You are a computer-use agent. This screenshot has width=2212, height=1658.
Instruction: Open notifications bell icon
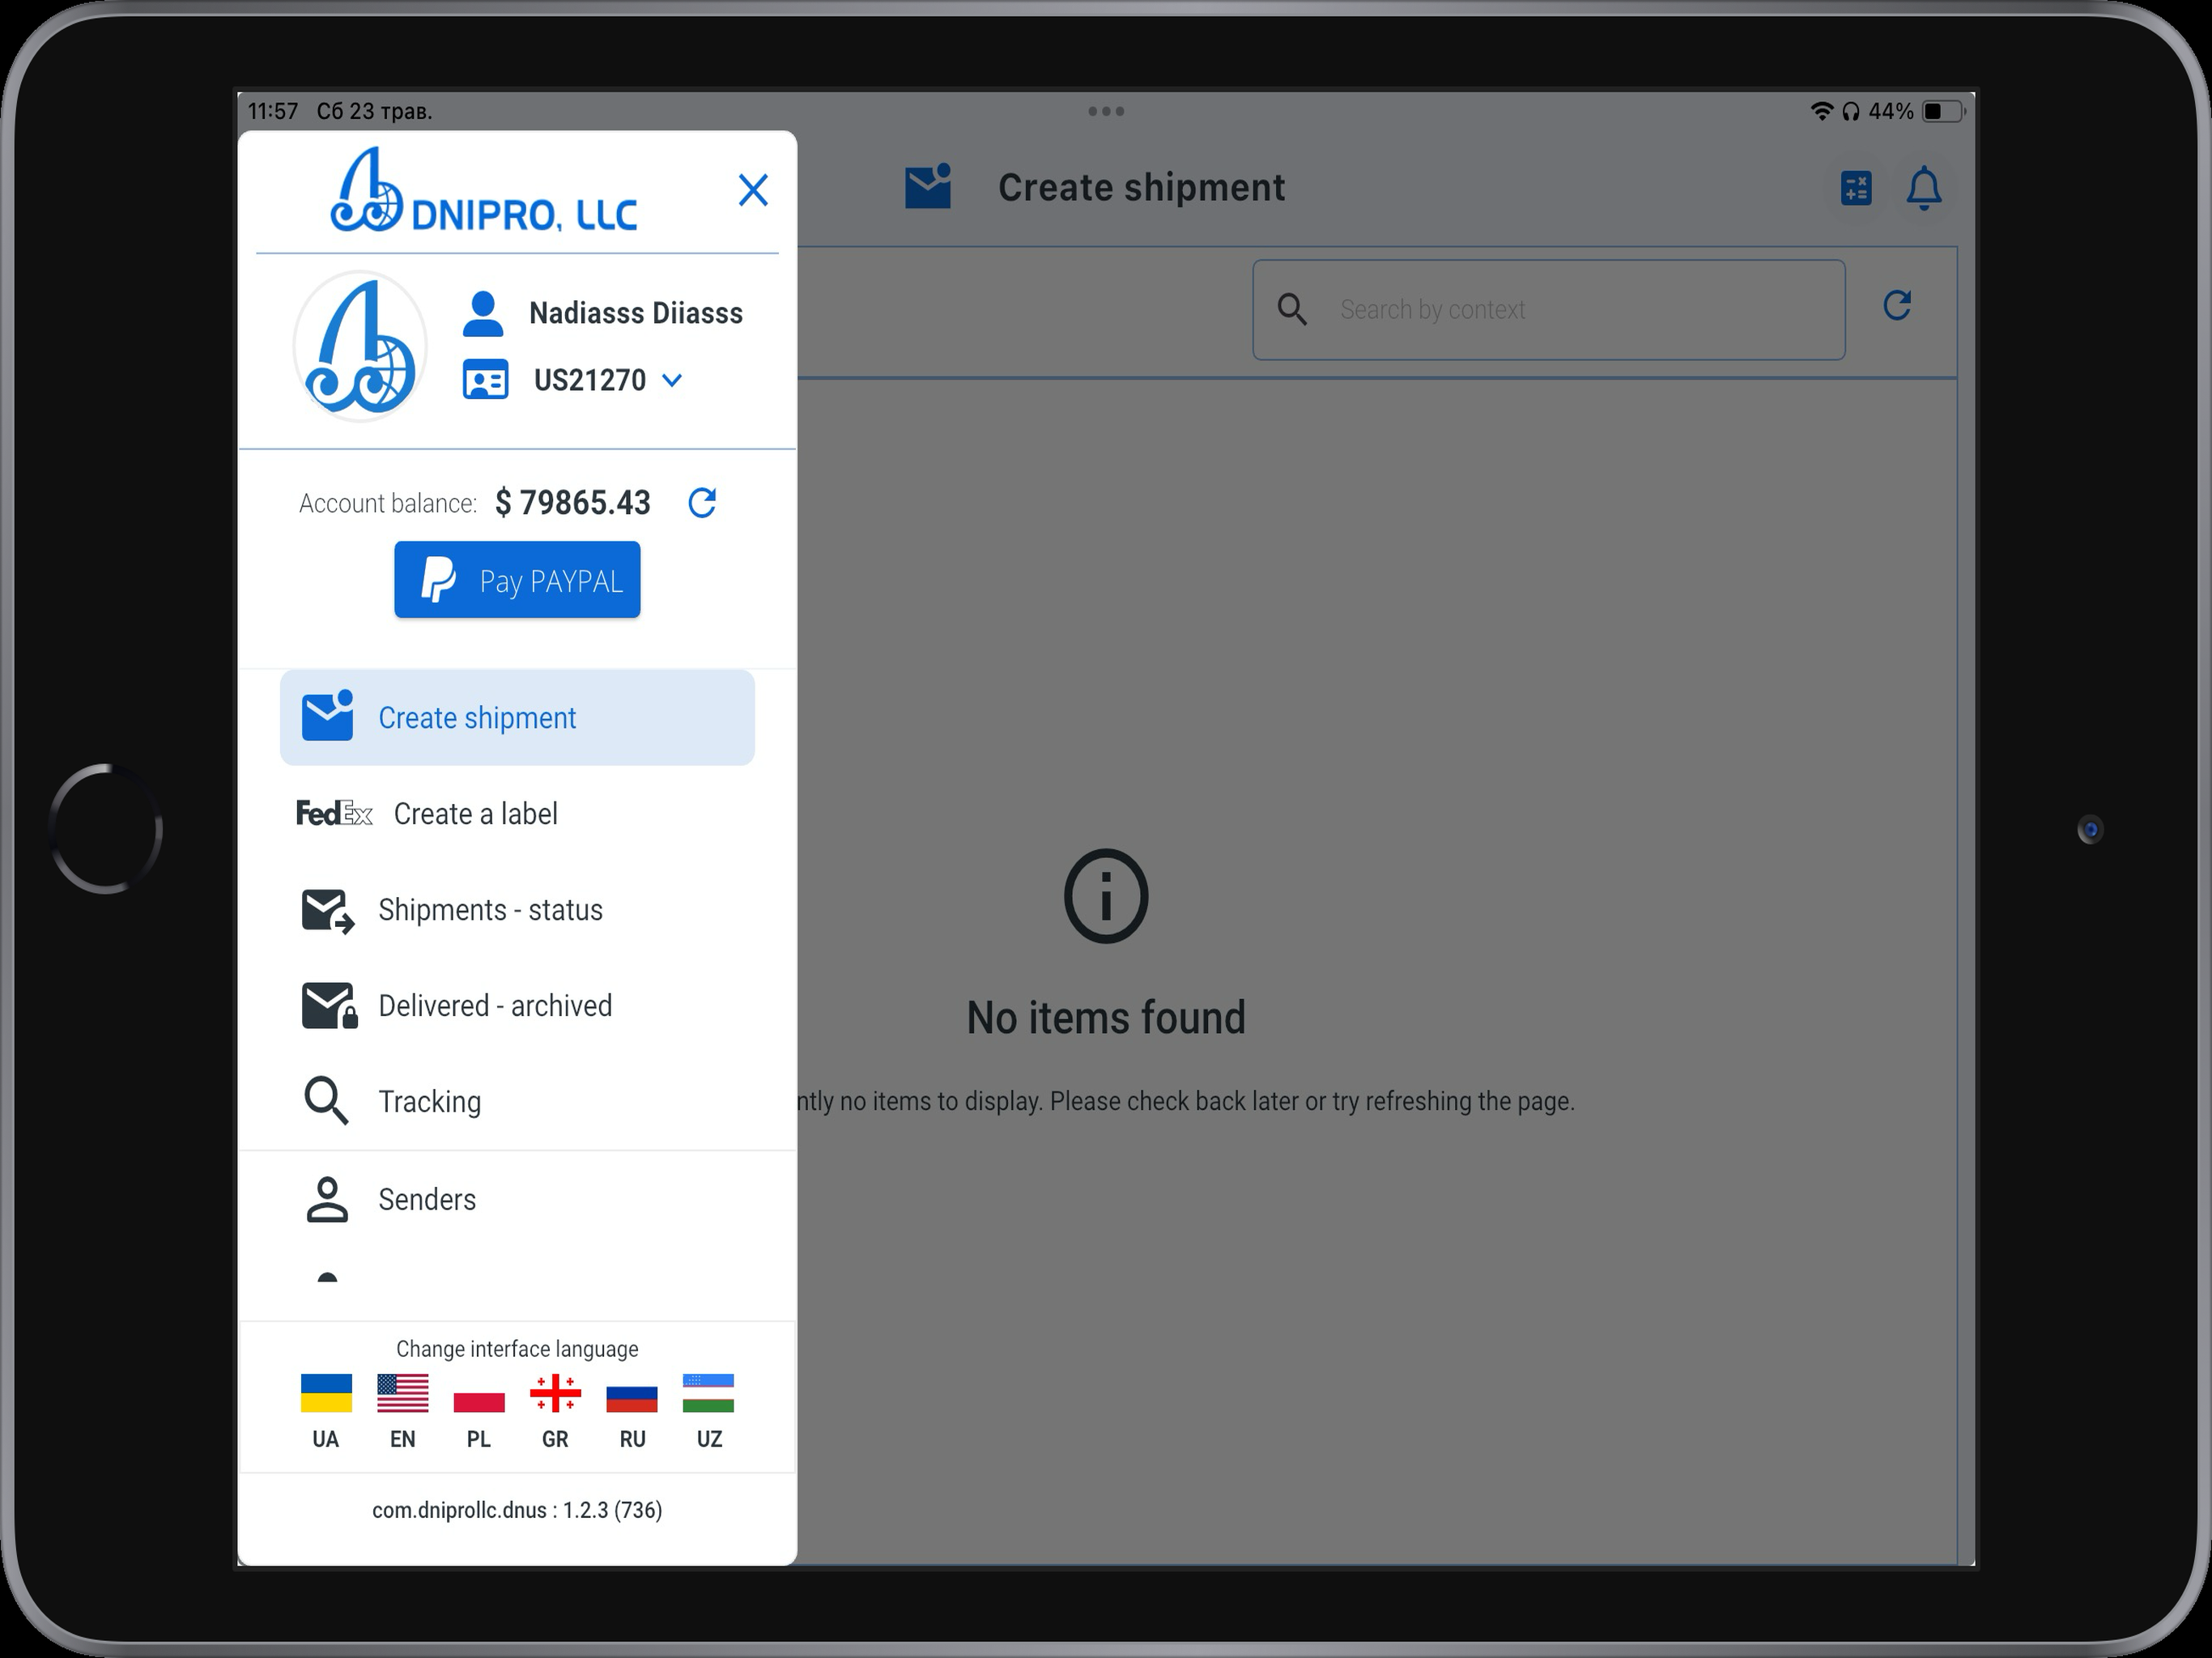click(1924, 188)
